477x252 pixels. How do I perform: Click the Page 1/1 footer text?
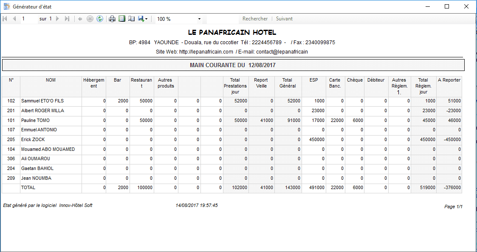(x=453, y=207)
